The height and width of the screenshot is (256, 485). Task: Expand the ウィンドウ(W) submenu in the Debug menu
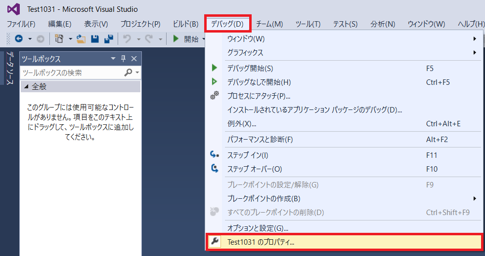click(344, 39)
